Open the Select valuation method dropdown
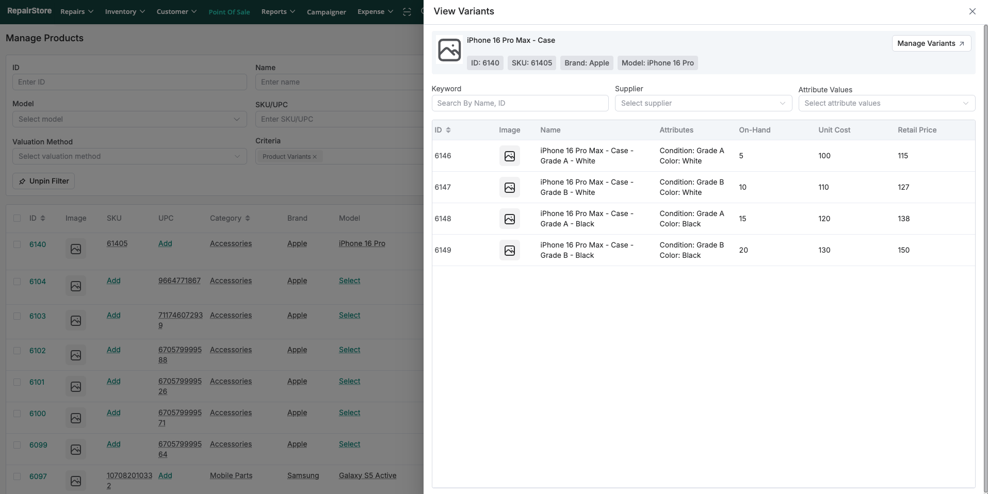The width and height of the screenshot is (988, 494). [129, 156]
